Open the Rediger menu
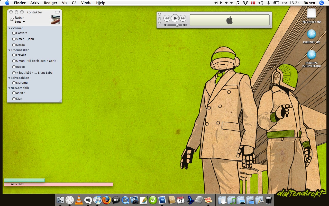The image size is (329, 206). (x=51, y=3)
